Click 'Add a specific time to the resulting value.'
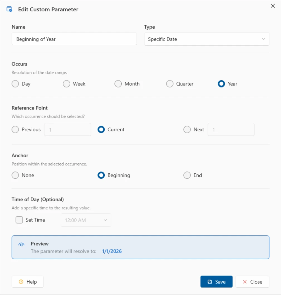This screenshot has height=295, width=281. point(51,208)
